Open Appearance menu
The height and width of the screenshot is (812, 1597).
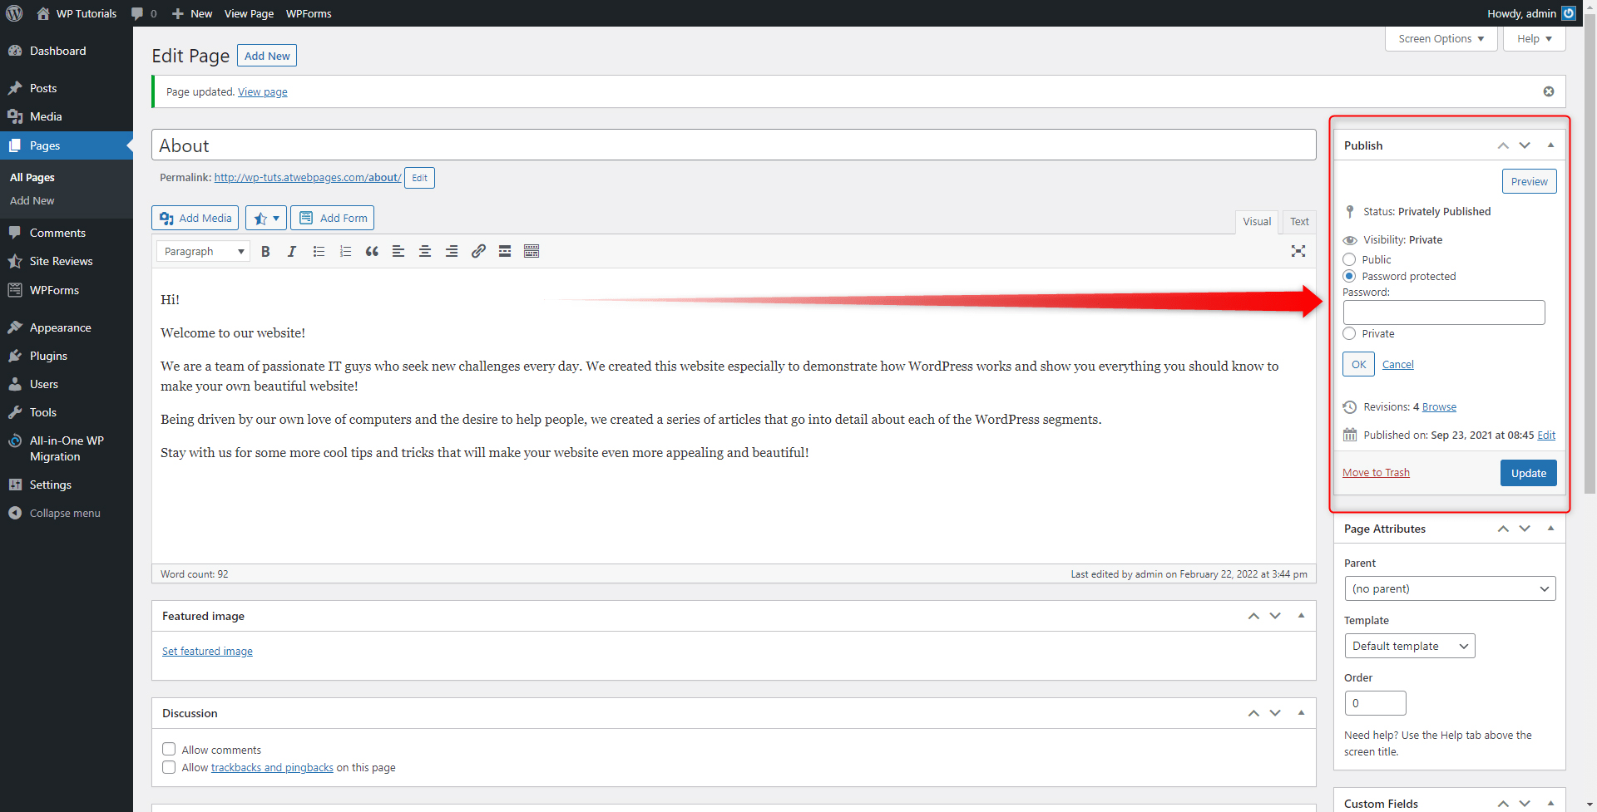67,327
